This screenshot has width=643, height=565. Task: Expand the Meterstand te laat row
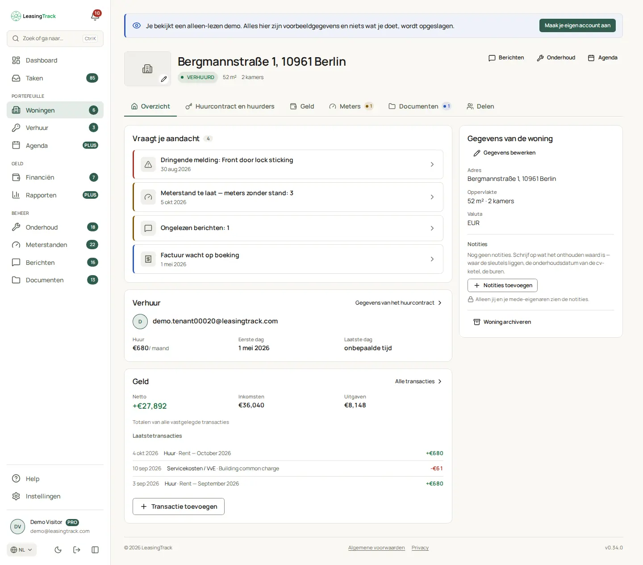click(288, 197)
